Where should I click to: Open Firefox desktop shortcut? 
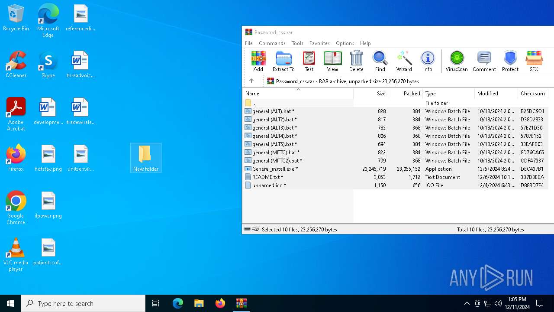coord(16,158)
